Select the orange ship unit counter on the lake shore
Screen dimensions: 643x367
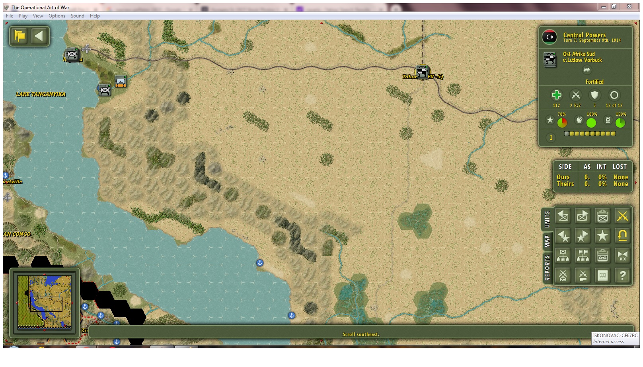(121, 81)
